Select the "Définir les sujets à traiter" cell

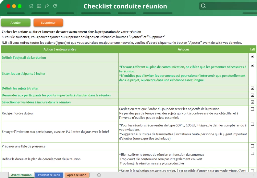[60, 88]
